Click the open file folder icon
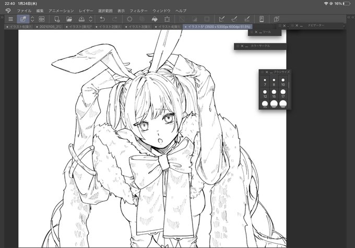The image size is (355, 248). click(x=69, y=19)
